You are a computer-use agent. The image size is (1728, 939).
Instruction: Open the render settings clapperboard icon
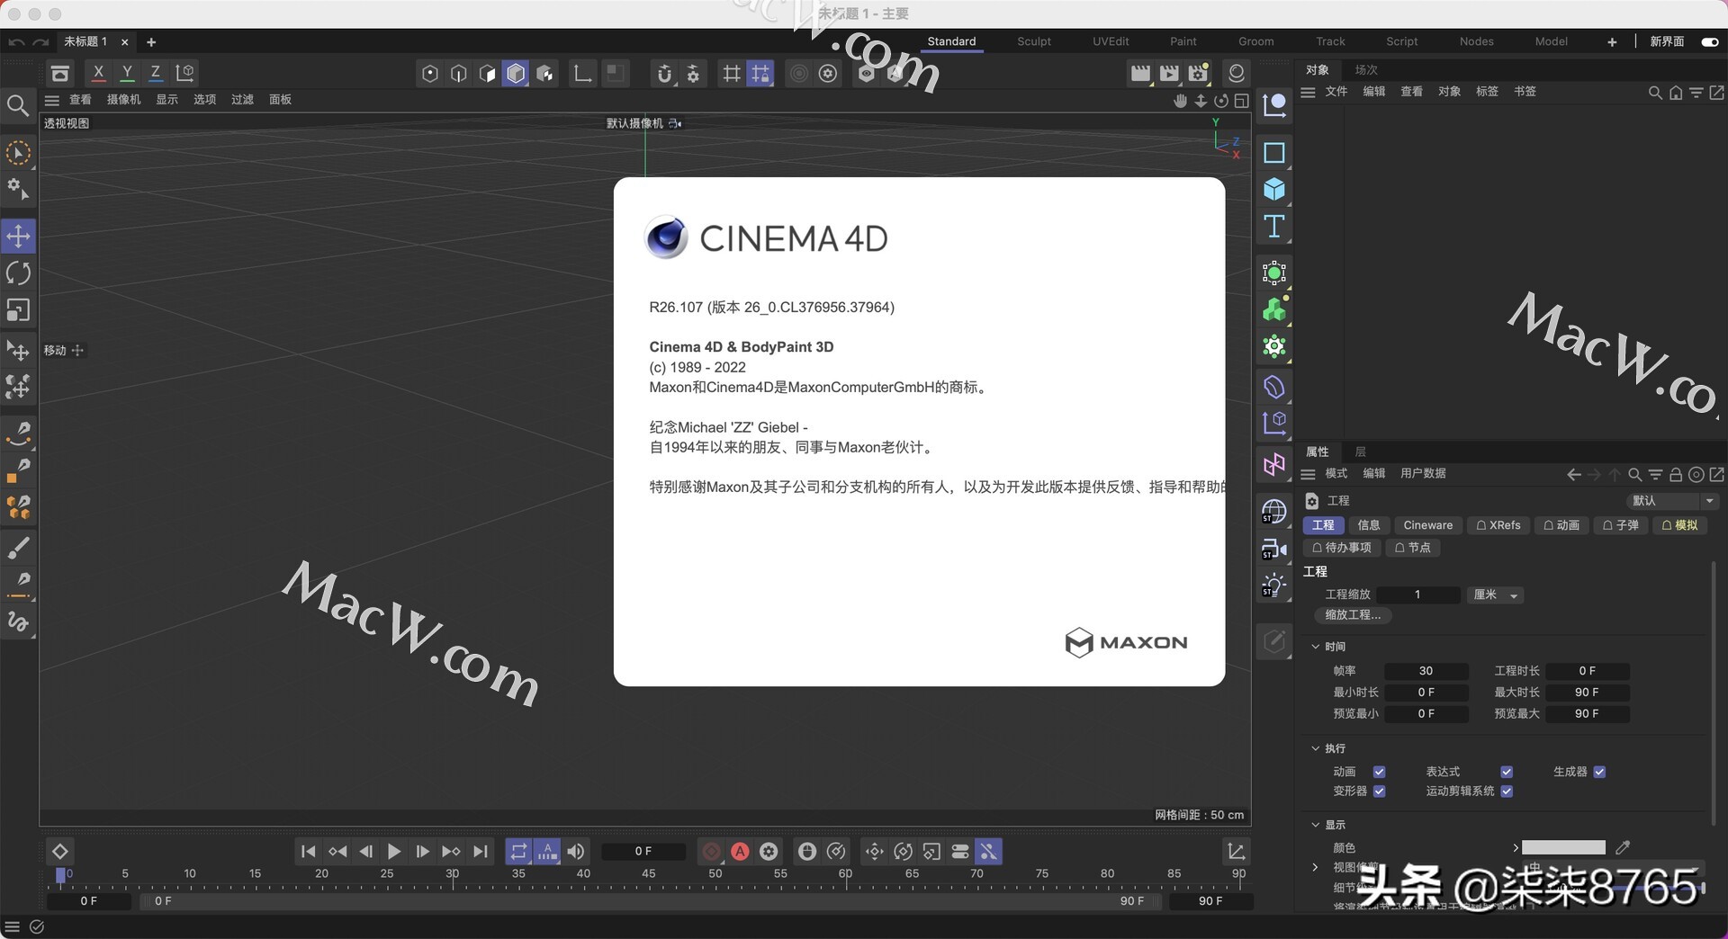pos(1198,73)
